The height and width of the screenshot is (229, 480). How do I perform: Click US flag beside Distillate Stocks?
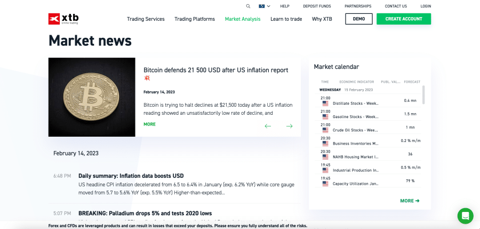pos(325,104)
